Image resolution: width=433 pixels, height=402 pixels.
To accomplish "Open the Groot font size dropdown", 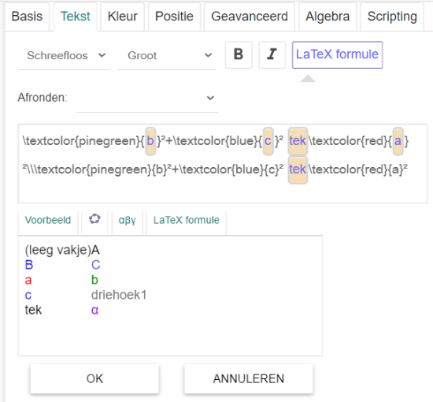I will pos(168,56).
